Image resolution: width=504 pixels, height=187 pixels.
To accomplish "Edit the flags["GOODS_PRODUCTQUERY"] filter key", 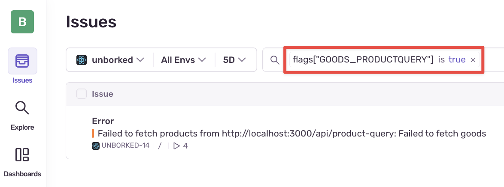I will [363, 60].
